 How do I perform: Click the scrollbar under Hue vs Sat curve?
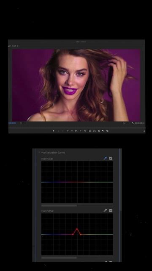(59, 205)
